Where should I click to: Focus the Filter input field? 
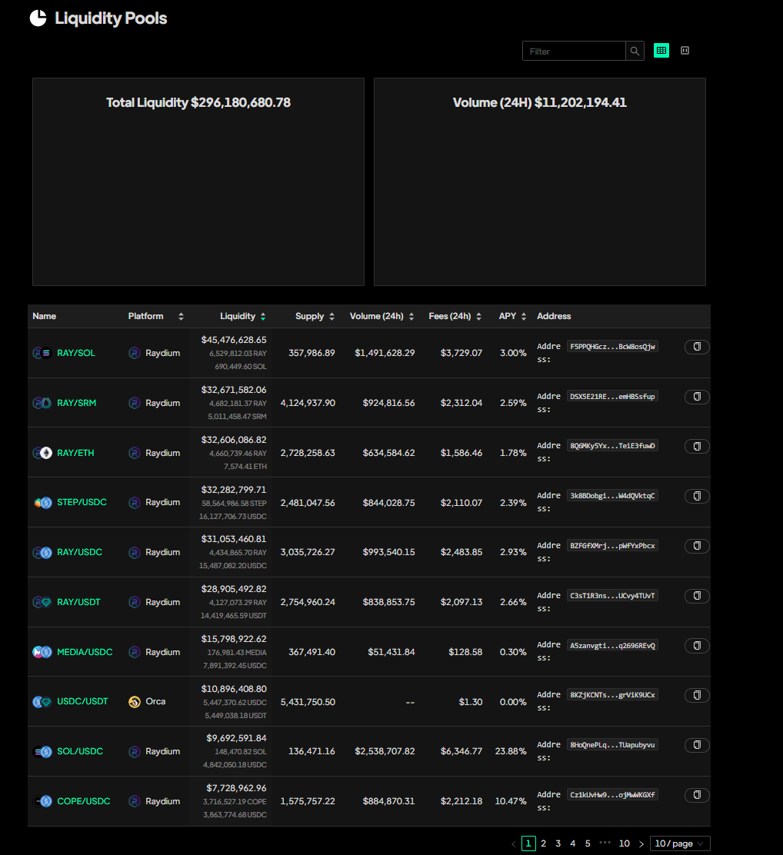pyautogui.click(x=574, y=51)
